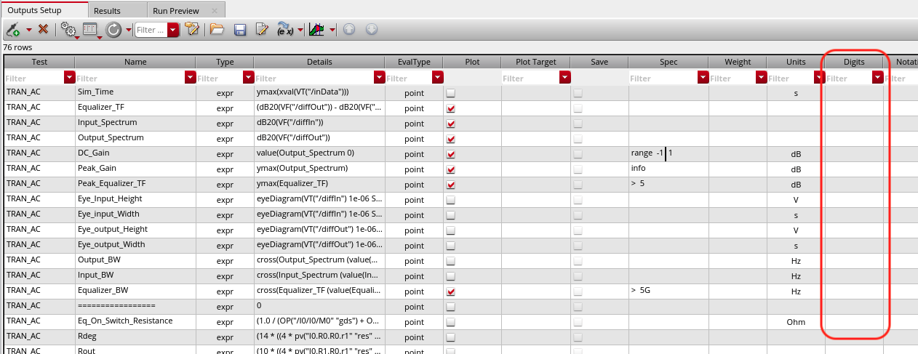Click the Spec cell for DC_Gain row
Screen dimensions: 918x354
coord(668,154)
